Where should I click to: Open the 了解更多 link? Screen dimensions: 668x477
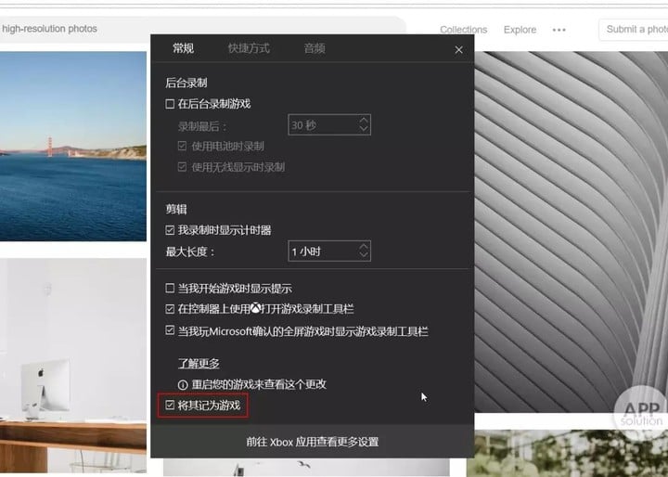tap(199, 363)
